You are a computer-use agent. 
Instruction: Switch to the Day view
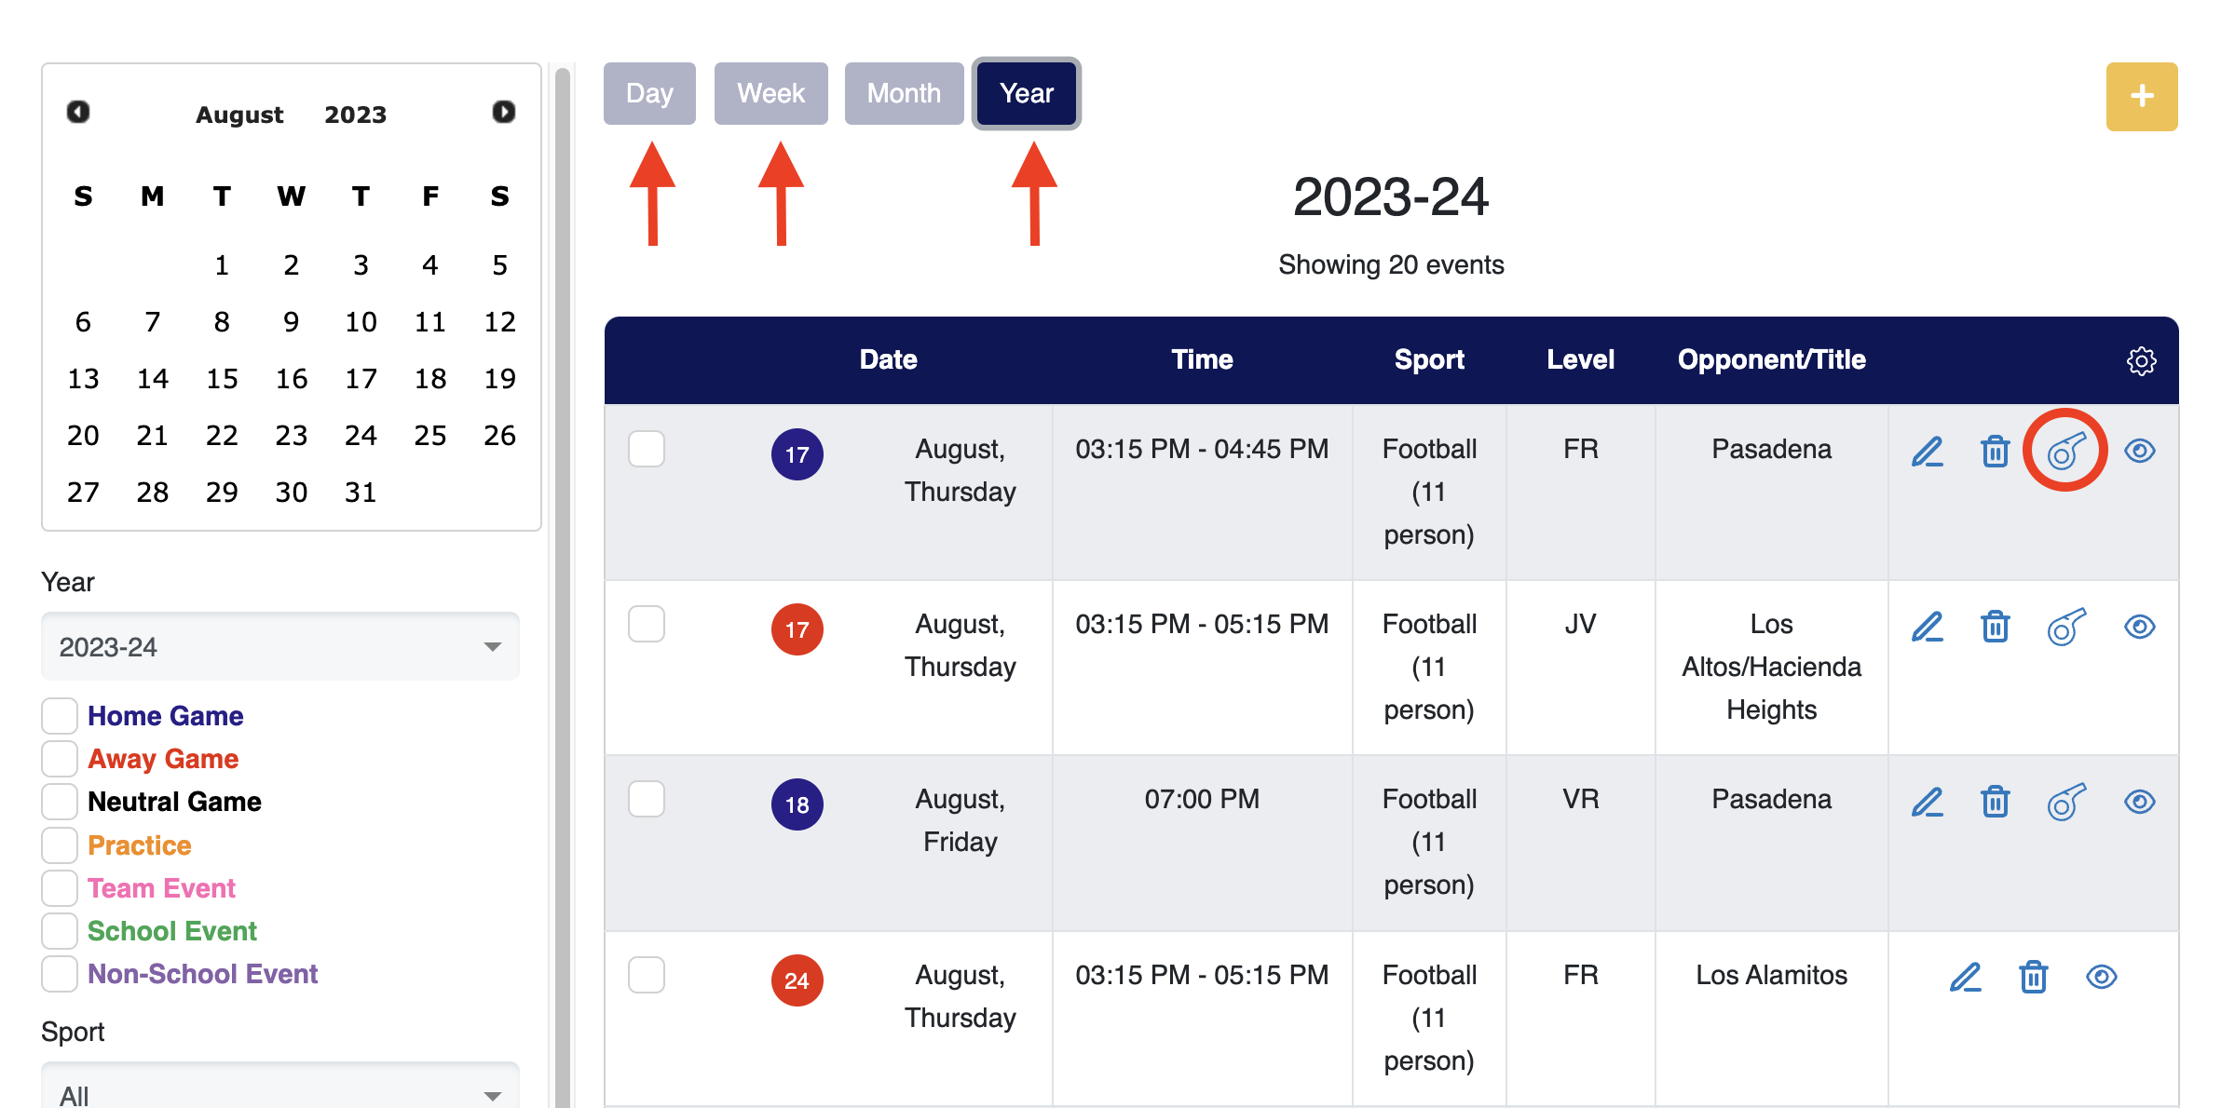click(x=649, y=94)
